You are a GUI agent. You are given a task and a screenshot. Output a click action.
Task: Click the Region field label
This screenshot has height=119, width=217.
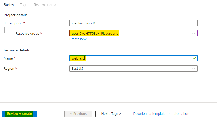pos(9,68)
